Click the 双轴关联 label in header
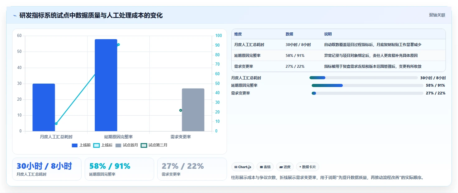458x193 pixels. pyautogui.click(x=437, y=15)
